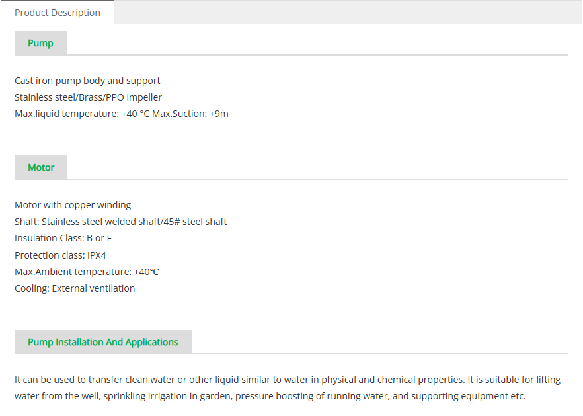Click the Pump Installation And Applications heading

point(103,342)
